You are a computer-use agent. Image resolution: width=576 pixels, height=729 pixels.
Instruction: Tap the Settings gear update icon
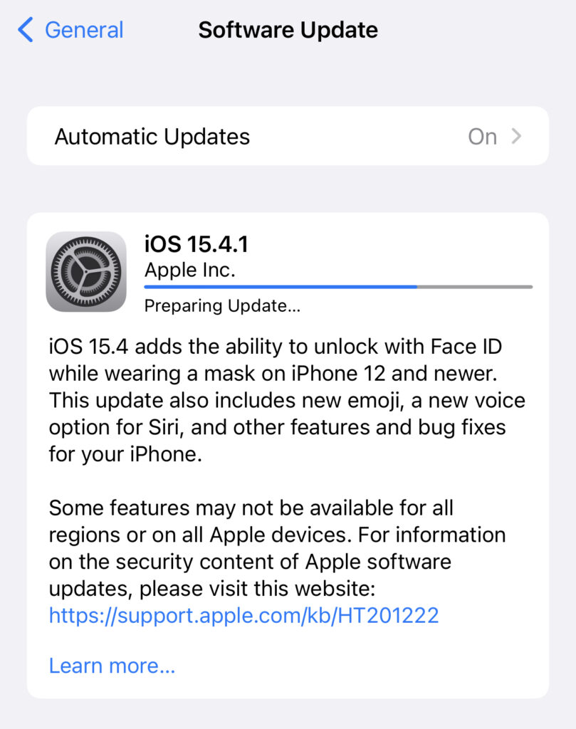(x=86, y=271)
